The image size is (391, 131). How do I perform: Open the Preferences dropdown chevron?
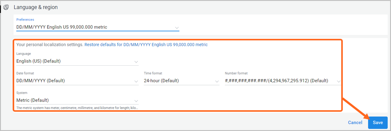[x=177, y=28]
